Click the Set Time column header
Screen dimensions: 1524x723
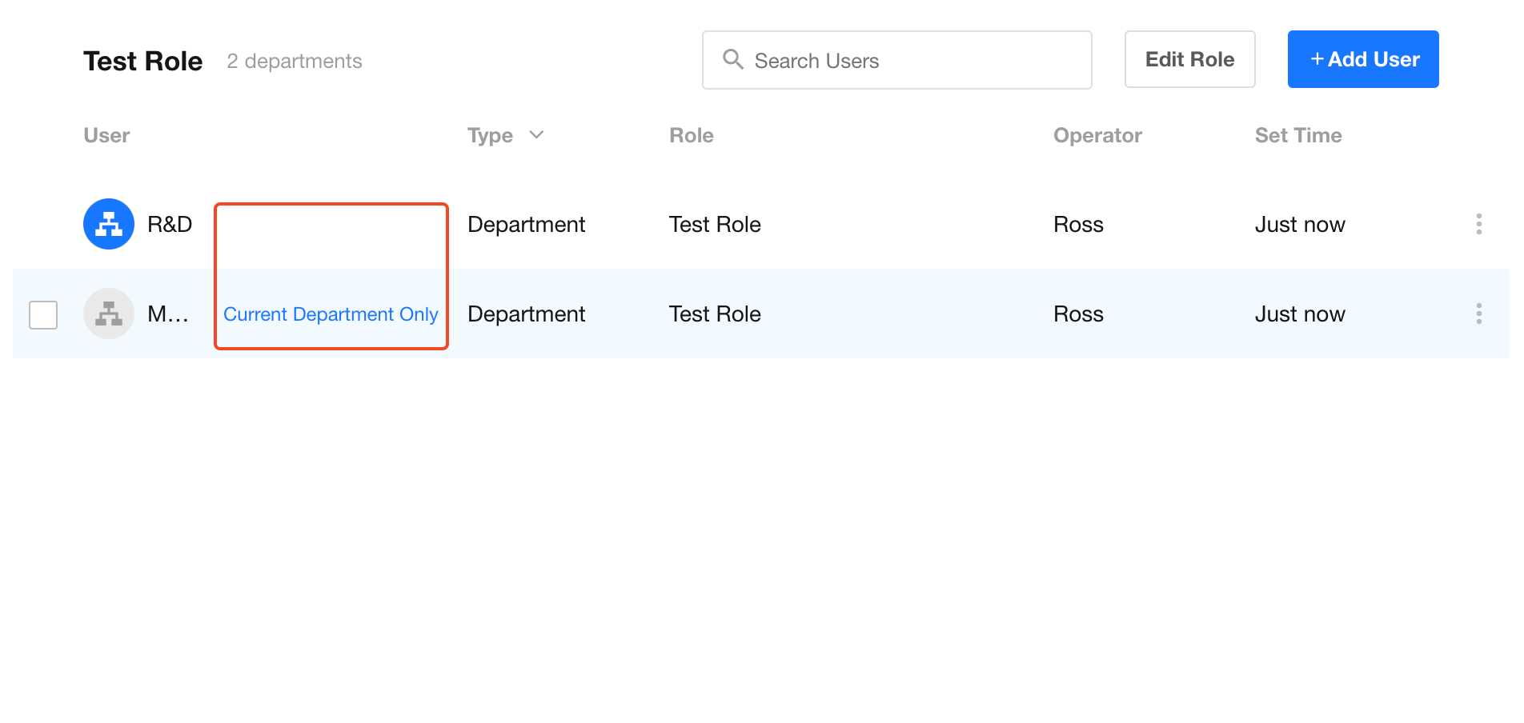(x=1297, y=136)
